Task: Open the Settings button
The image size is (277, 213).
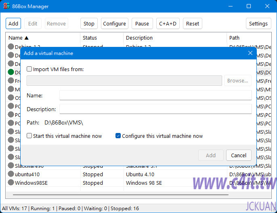Action: [258, 23]
